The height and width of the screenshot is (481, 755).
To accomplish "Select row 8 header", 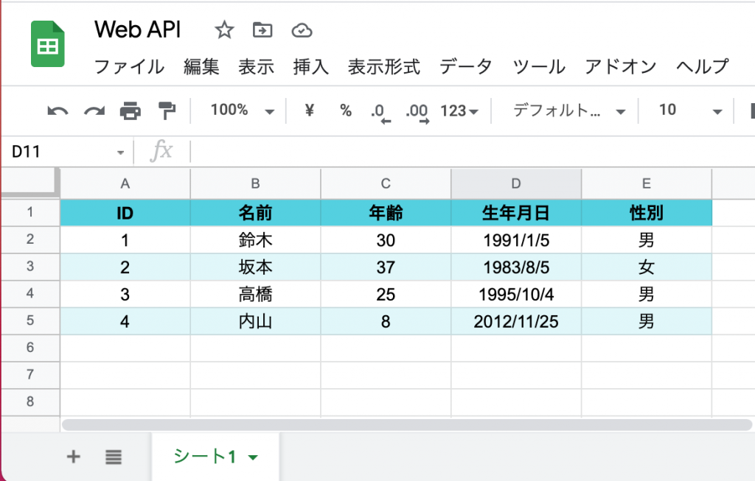I will [x=30, y=401].
